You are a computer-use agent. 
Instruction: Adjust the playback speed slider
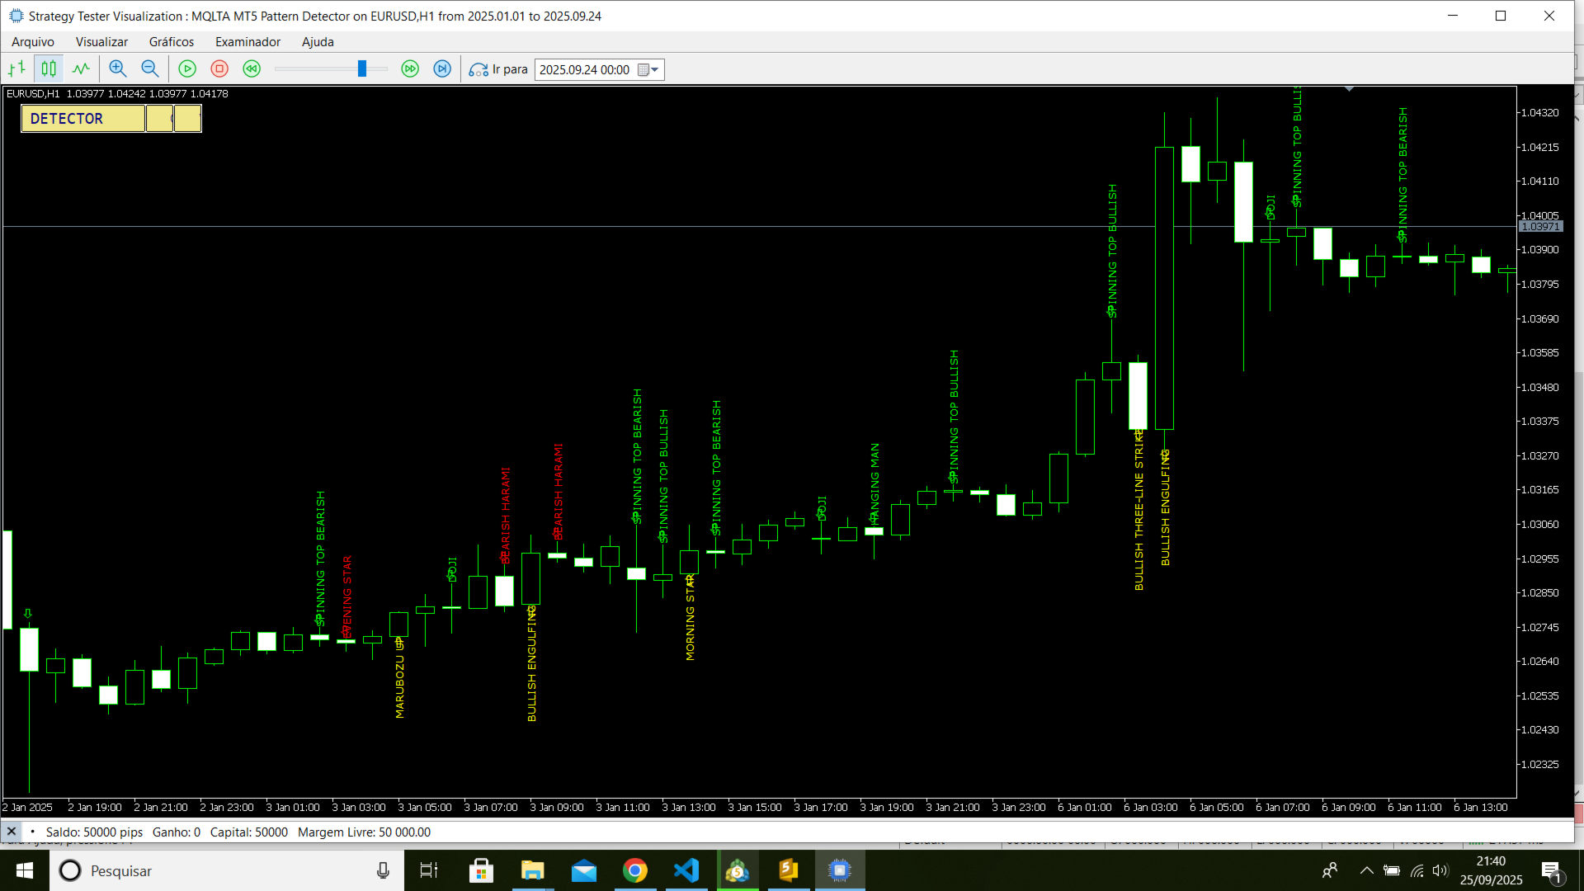click(361, 68)
